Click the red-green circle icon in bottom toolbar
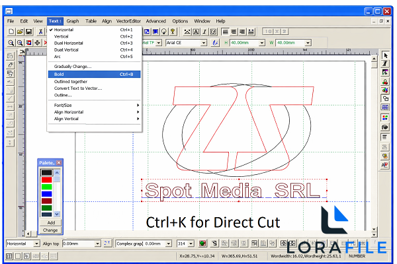397x264 pixels. 202,244
